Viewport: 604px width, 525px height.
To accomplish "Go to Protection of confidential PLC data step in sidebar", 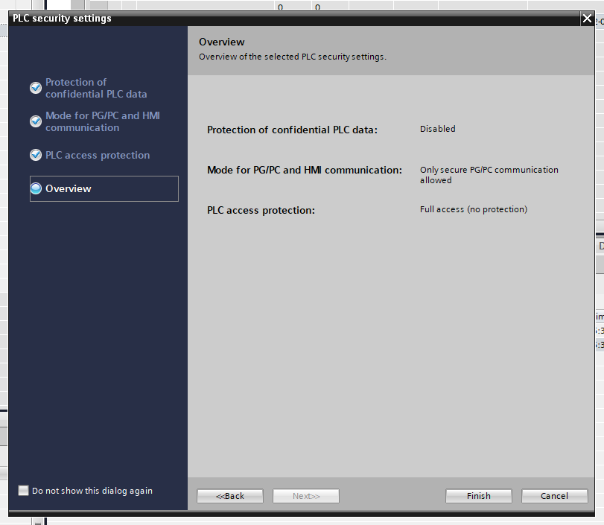I will click(96, 88).
